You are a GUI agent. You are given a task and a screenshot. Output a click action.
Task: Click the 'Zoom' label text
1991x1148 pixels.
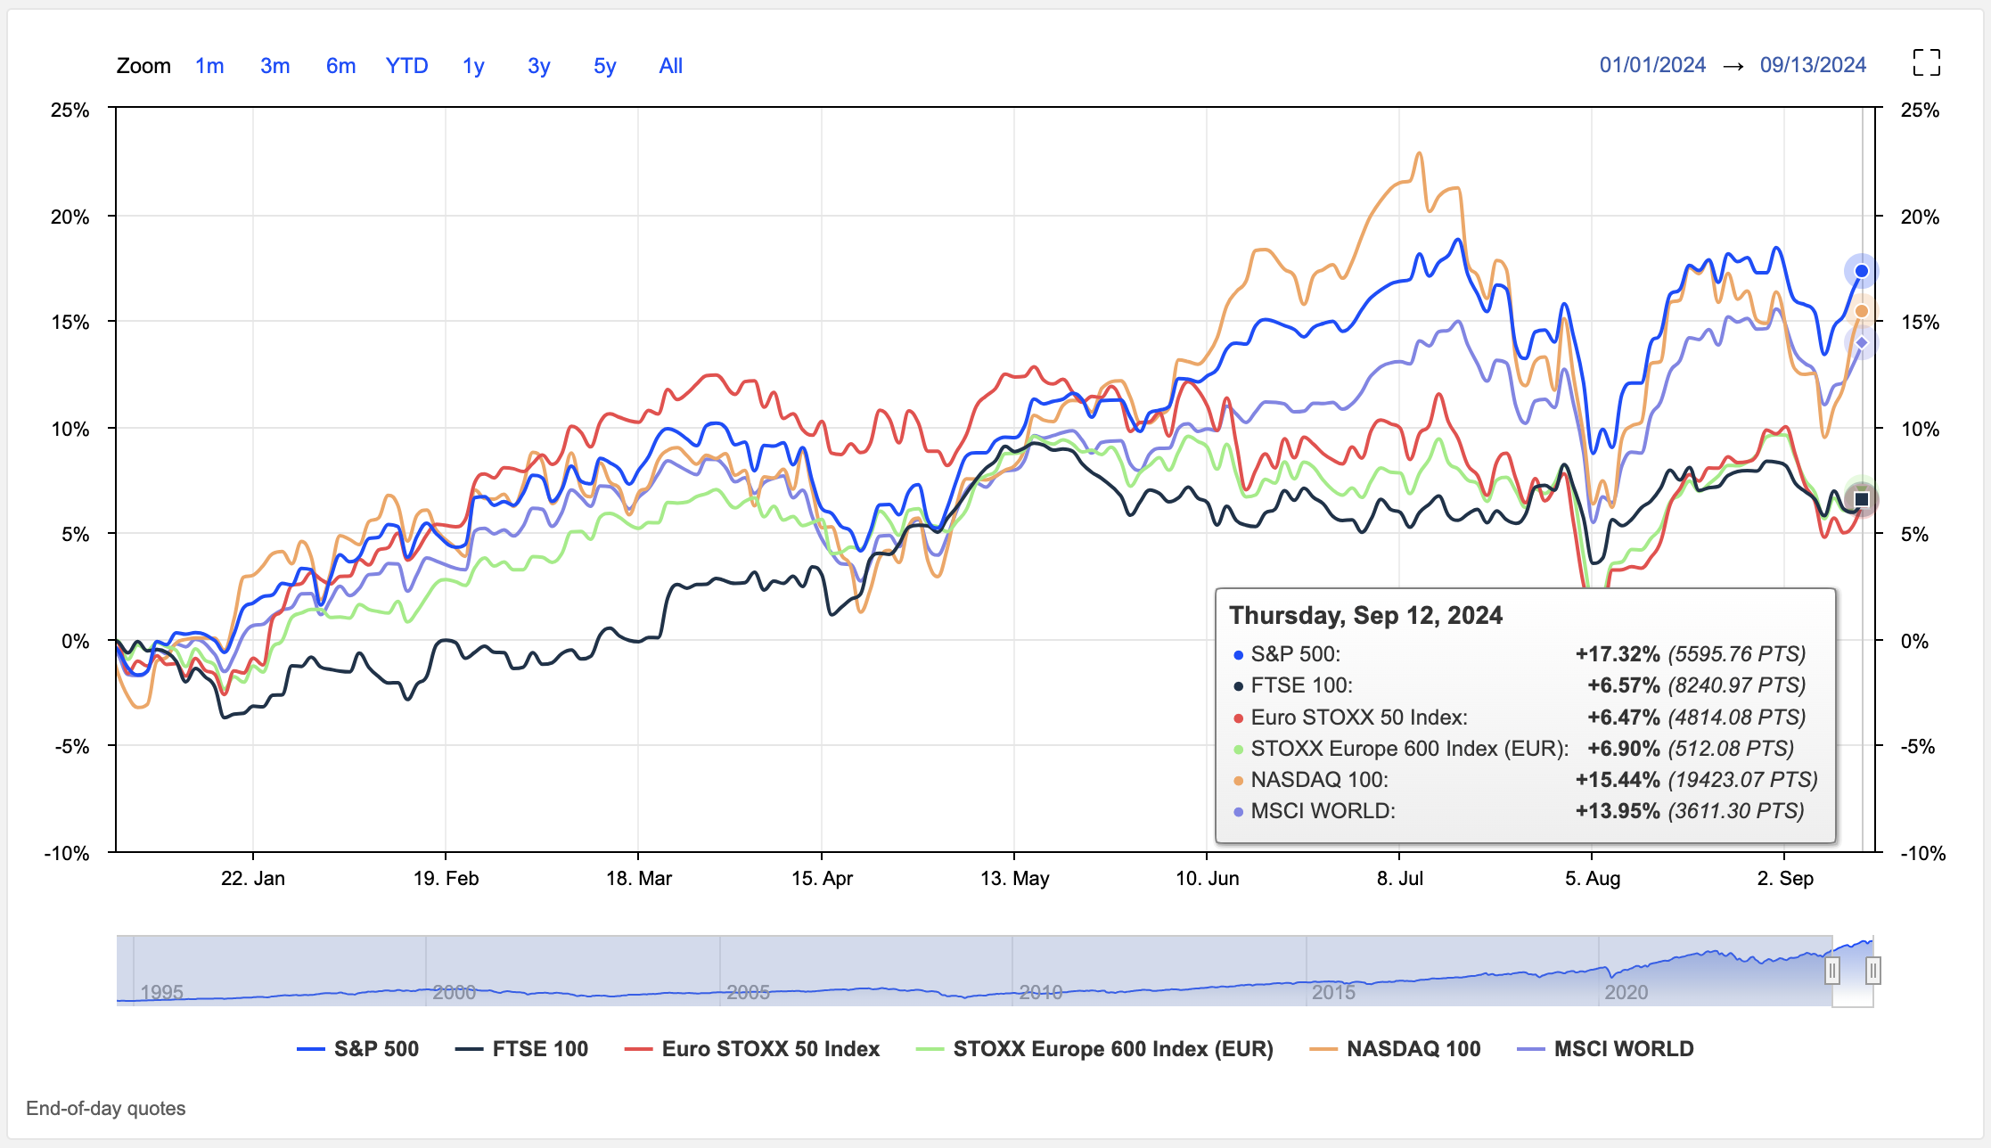(x=143, y=66)
